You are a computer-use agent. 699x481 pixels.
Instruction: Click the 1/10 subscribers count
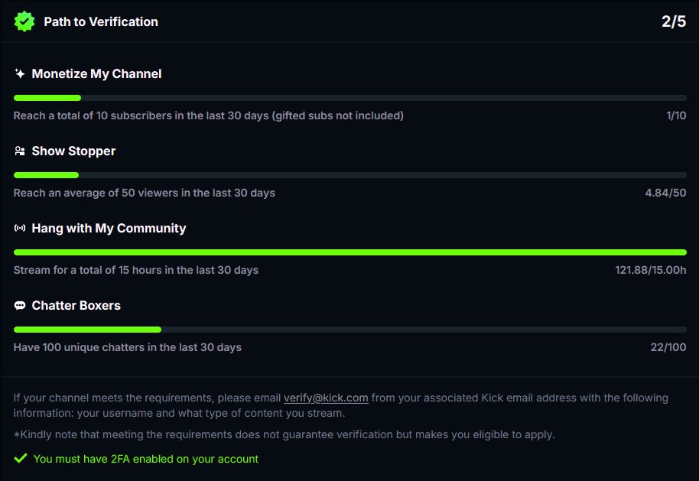(676, 116)
